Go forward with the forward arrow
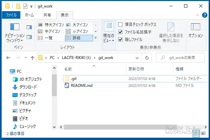This screenshot has height=140, width=210. [18, 58]
